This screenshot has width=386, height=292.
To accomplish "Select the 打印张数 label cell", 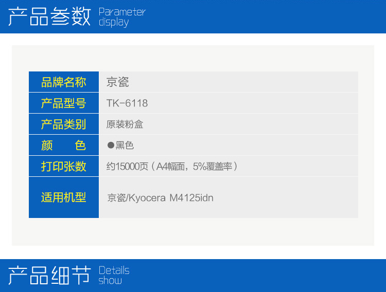I will tap(64, 166).
